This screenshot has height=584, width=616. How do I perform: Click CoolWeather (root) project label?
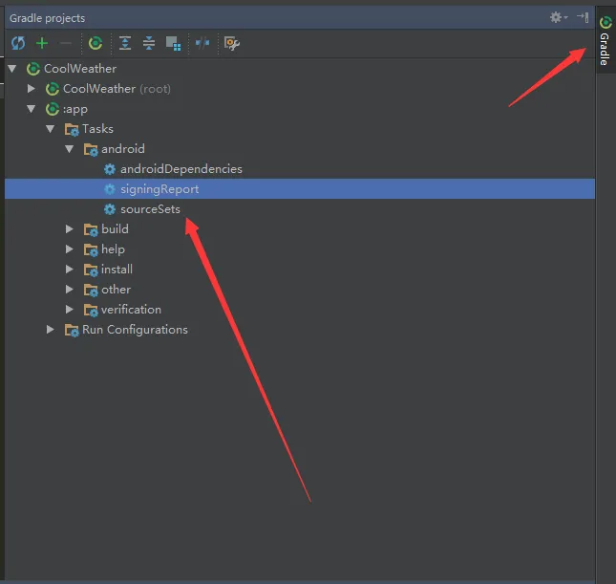click(x=117, y=89)
